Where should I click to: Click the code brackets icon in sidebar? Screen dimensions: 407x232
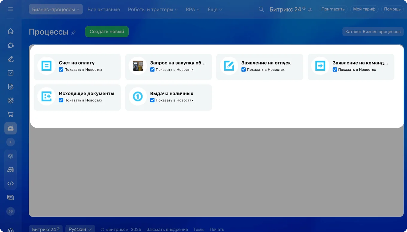[x=10, y=184]
